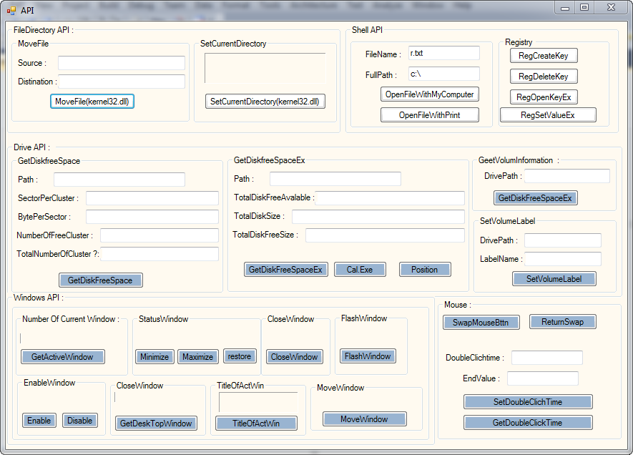This screenshot has height=455, width=633.
Task: Focus the NumberOfFreeCluster field
Action: tap(160, 235)
